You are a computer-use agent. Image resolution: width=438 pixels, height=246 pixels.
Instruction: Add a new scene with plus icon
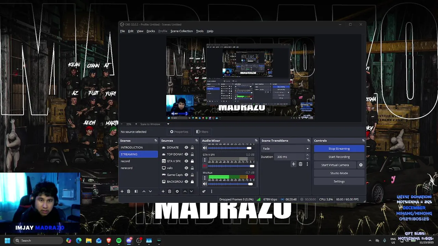coord(122,191)
